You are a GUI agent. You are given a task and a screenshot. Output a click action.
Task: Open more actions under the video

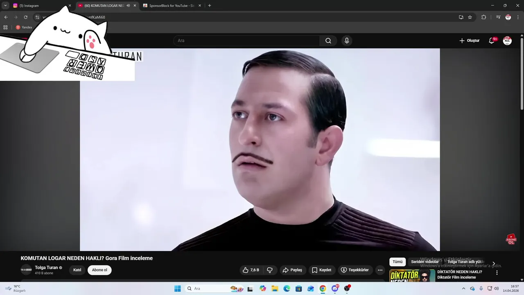[380, 270]
